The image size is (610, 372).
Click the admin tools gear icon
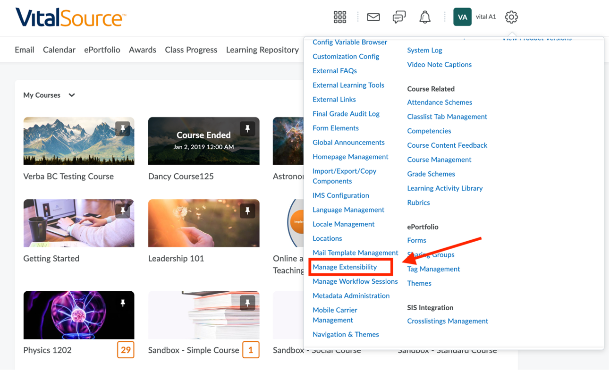[x=511, y=17]
